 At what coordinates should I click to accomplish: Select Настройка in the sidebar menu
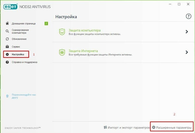(18, 54)
